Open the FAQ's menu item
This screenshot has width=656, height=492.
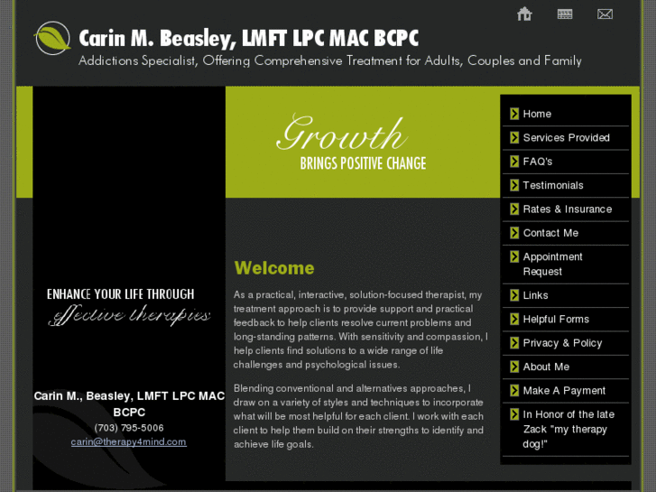pos(538,162)
